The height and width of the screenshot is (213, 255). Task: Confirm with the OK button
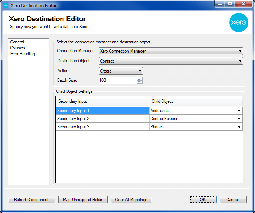click(x=203, y=199)
